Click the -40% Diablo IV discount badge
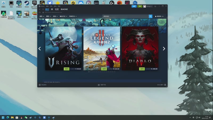 click(x=142, y=69)
